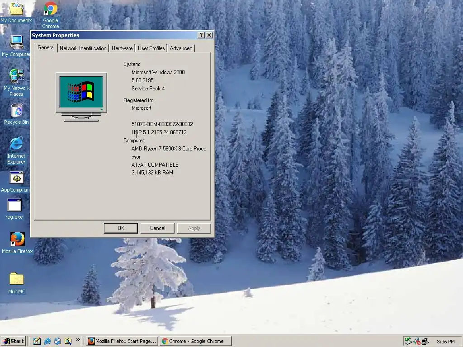
Task: Select the Recycle Bin icon
Action: 16,114
